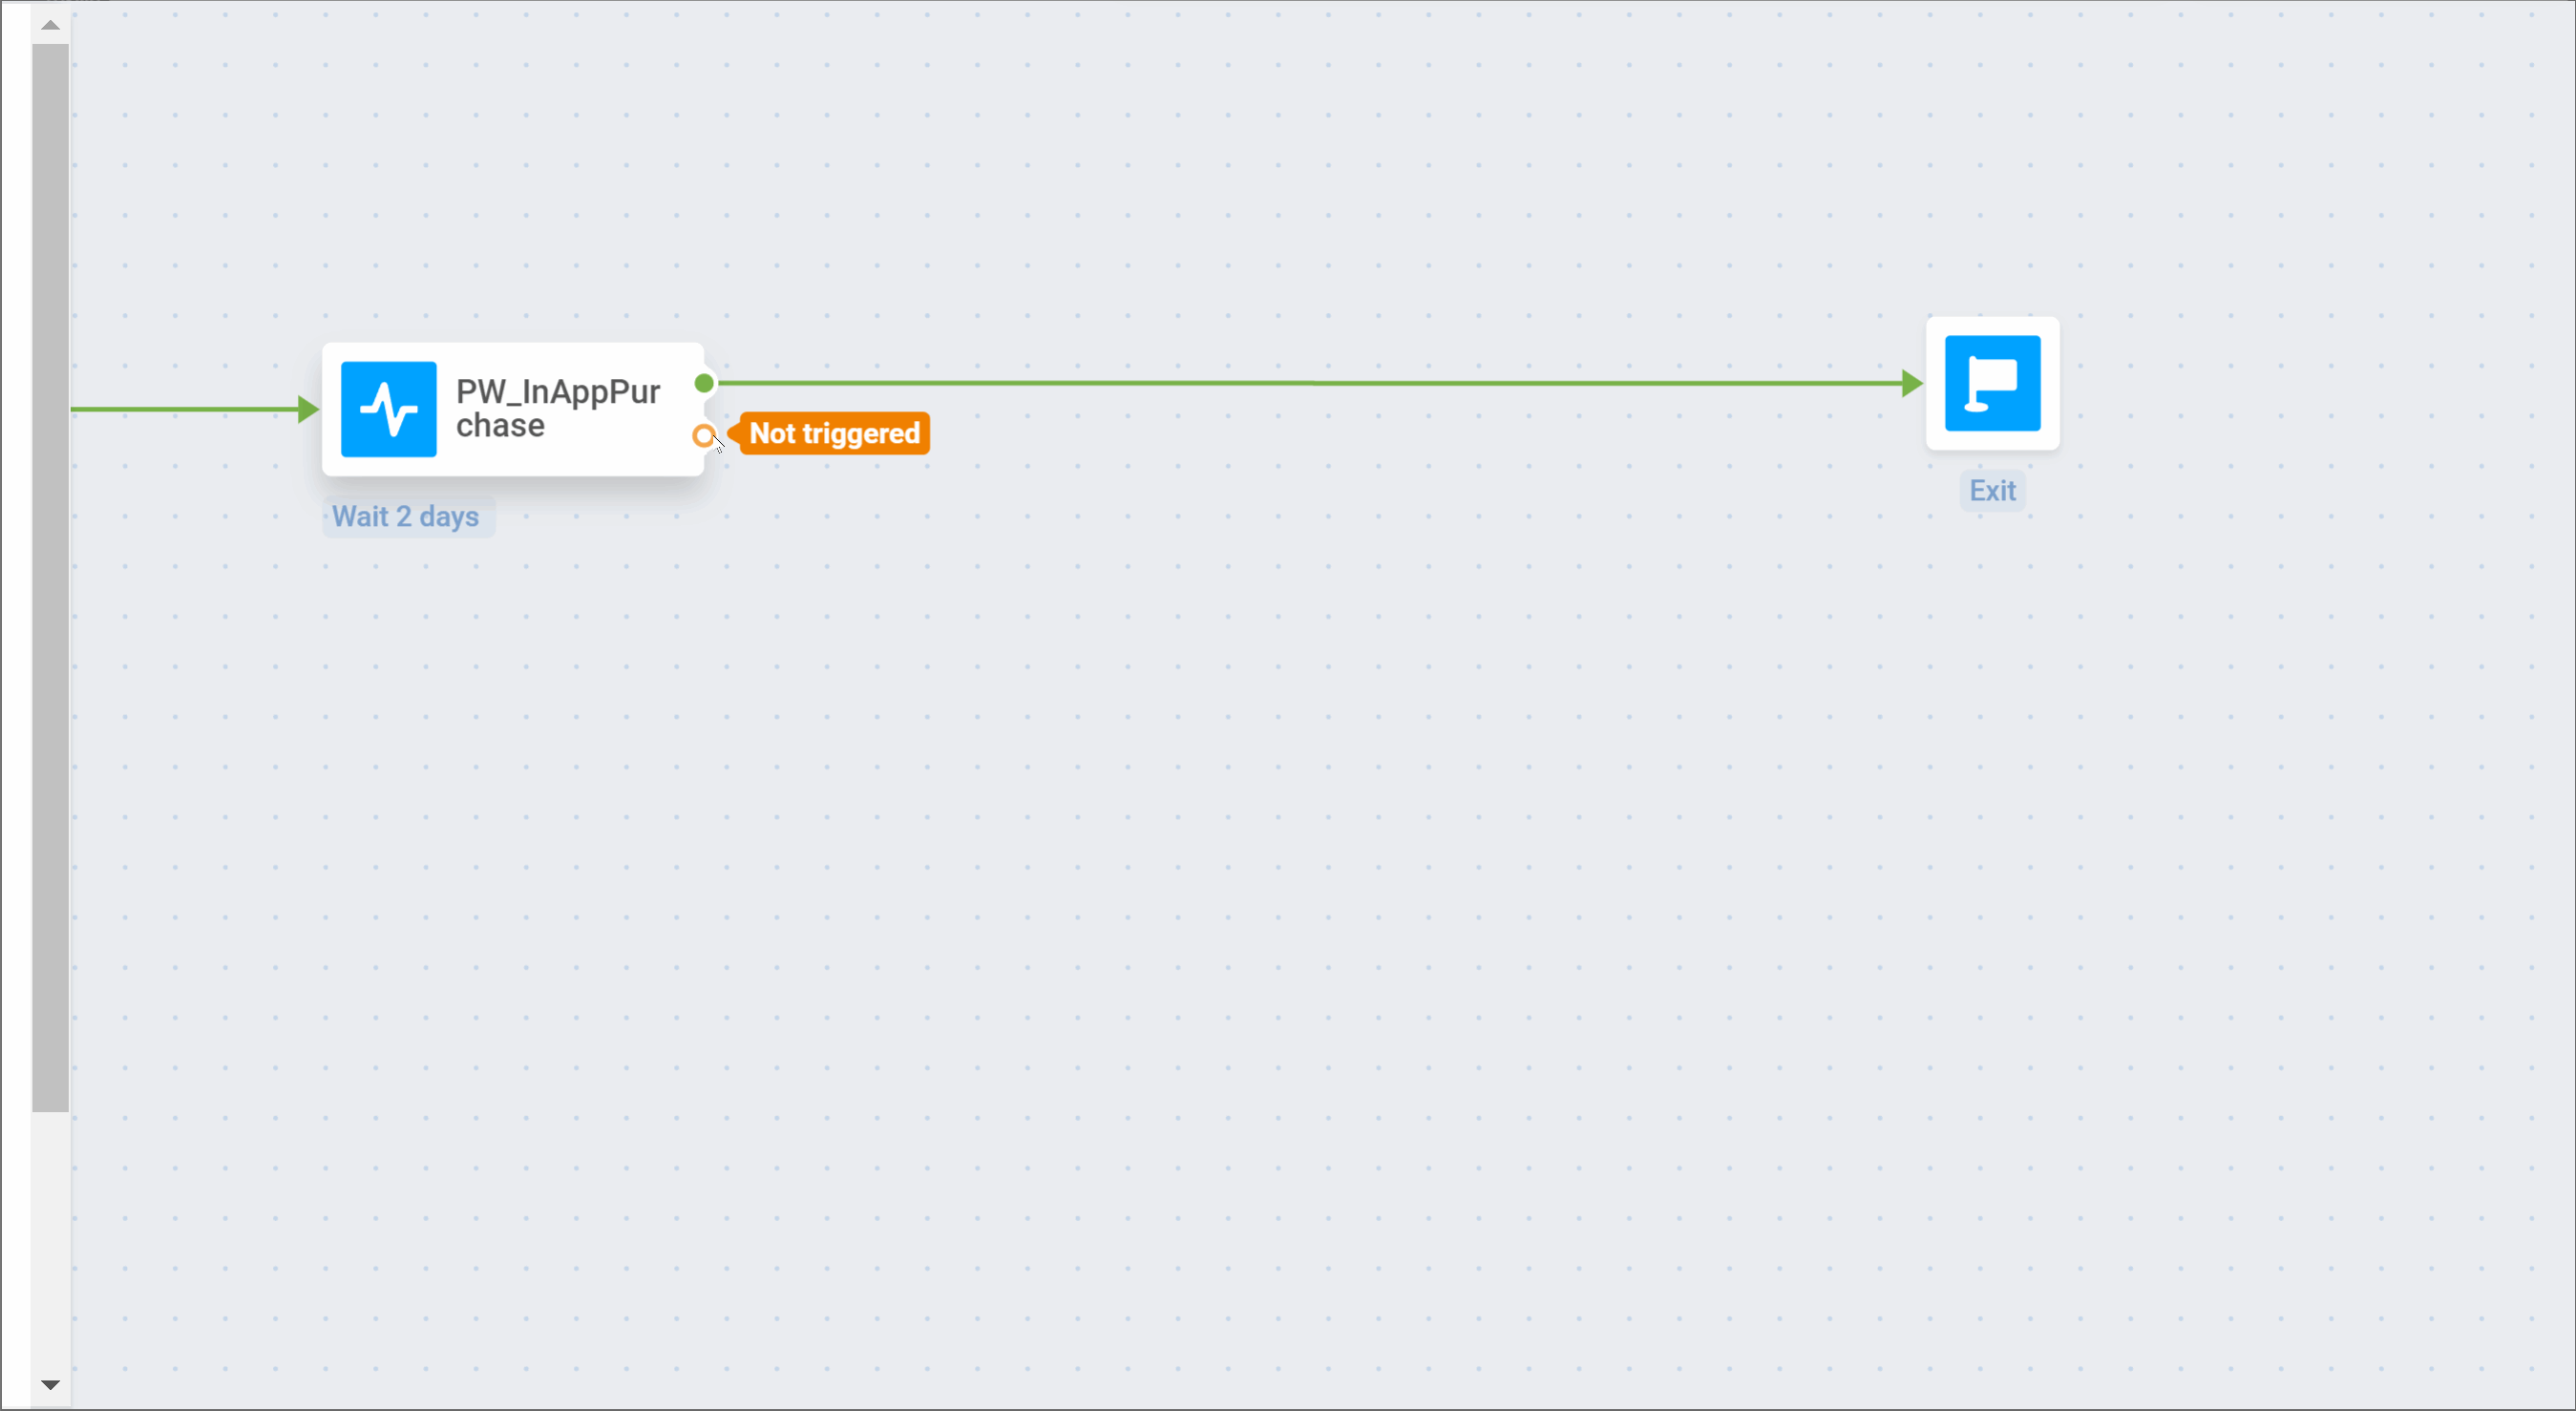Click the "Exit" text label
This screenshot has height=1411, width=2576.
(x=1992, y=491)
